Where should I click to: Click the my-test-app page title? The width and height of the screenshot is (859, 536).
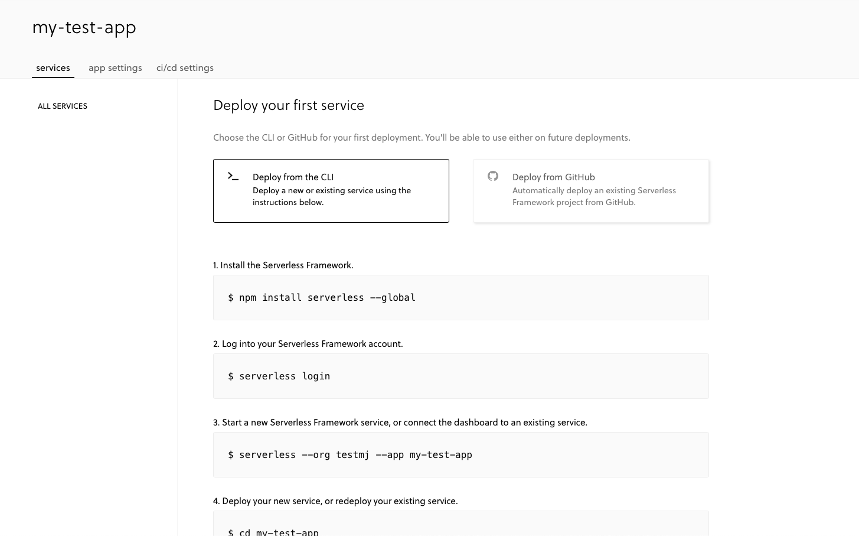[84, 28]
